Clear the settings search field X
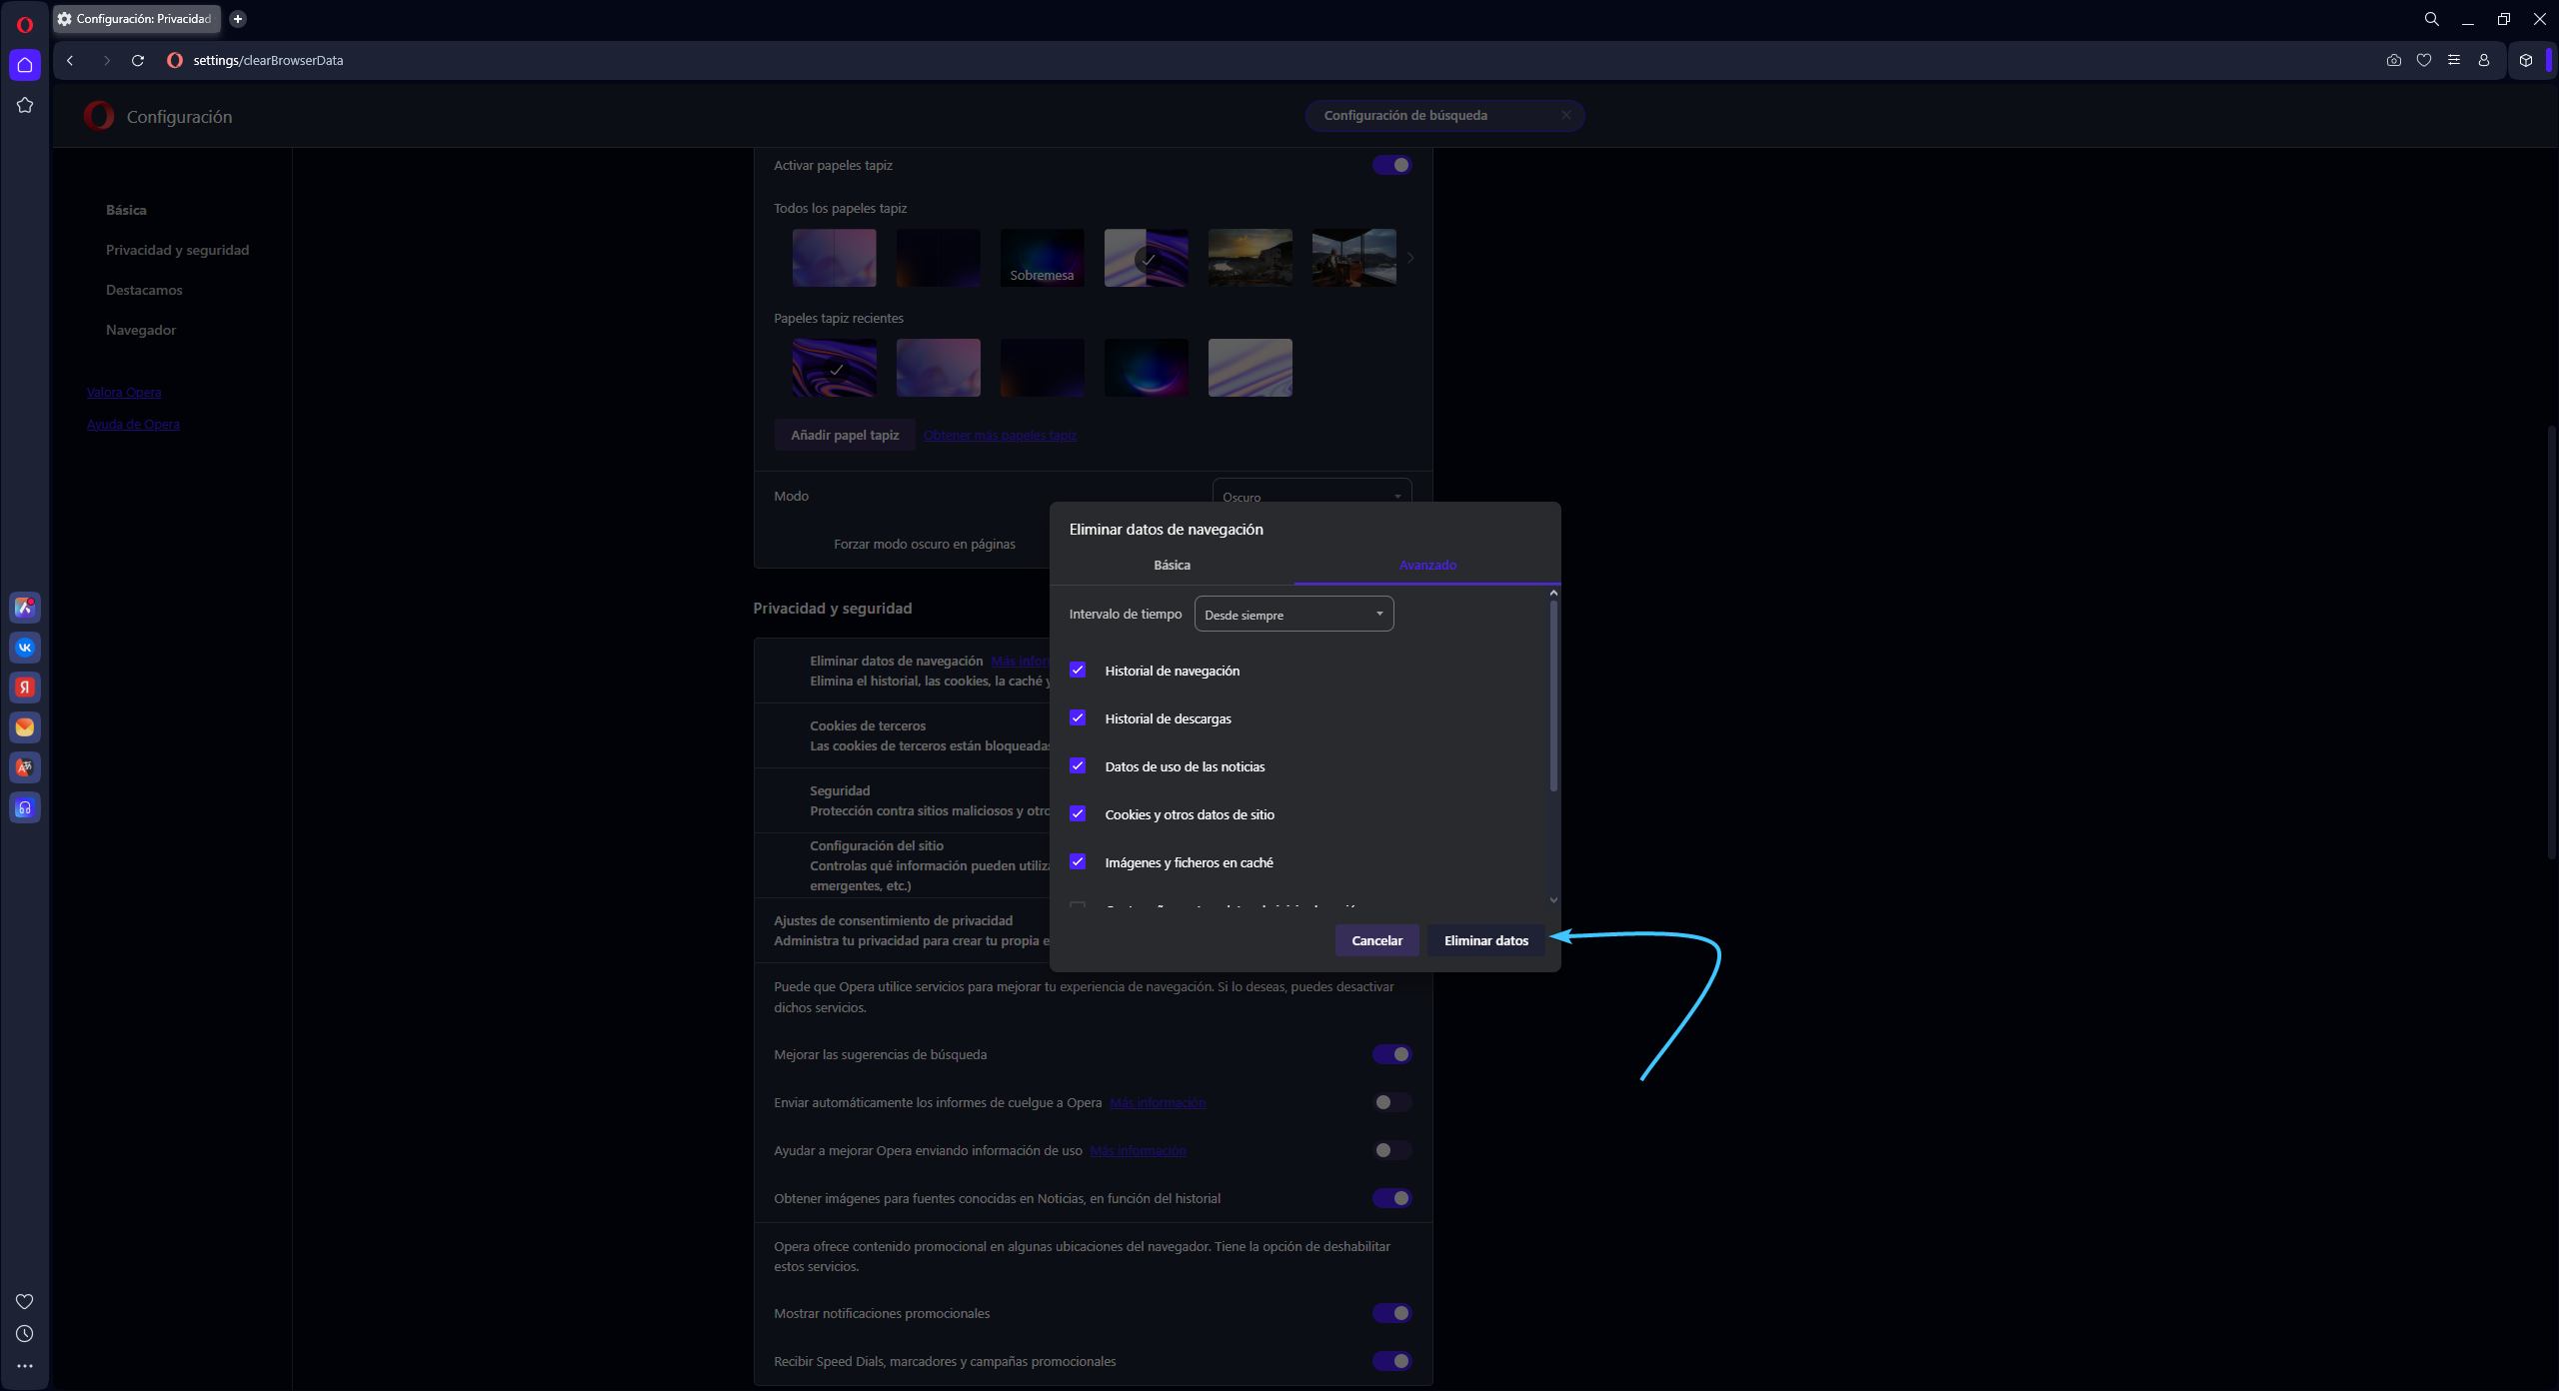This screenshot has height=1391, width=2559. point(1566,115)
